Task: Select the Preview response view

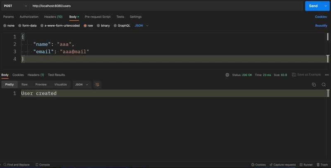Action: [41, 84]
